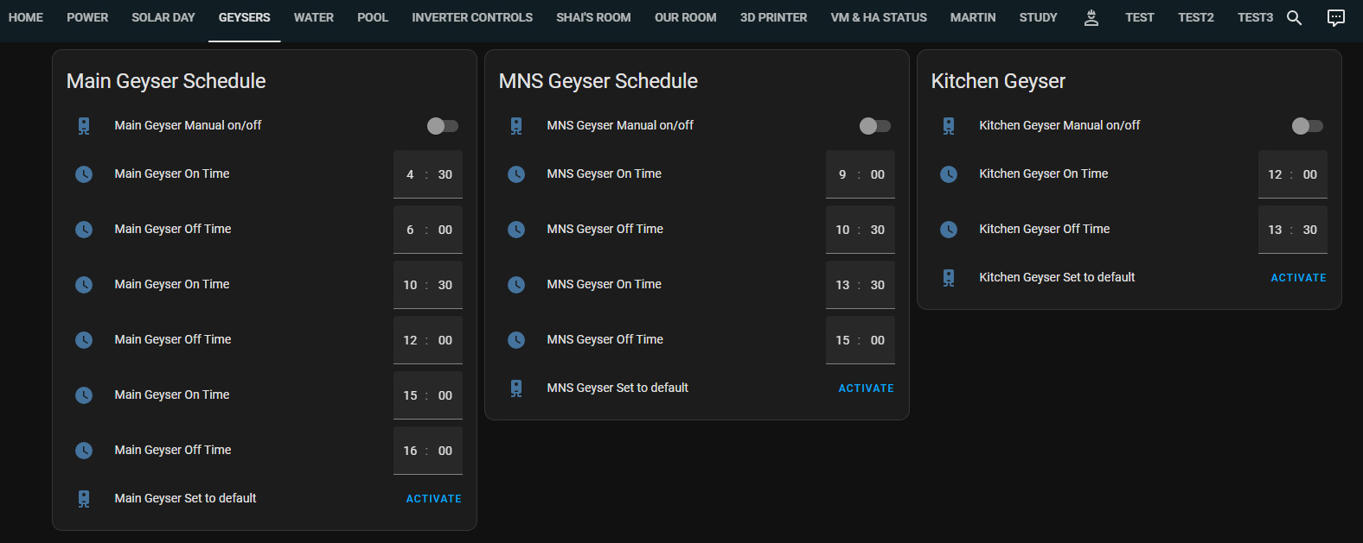Screen dimensions: 1363x543
Task: Toggle the Kitchen Geyser Manual on/off switch
Action: click(x=1308, y=126)
